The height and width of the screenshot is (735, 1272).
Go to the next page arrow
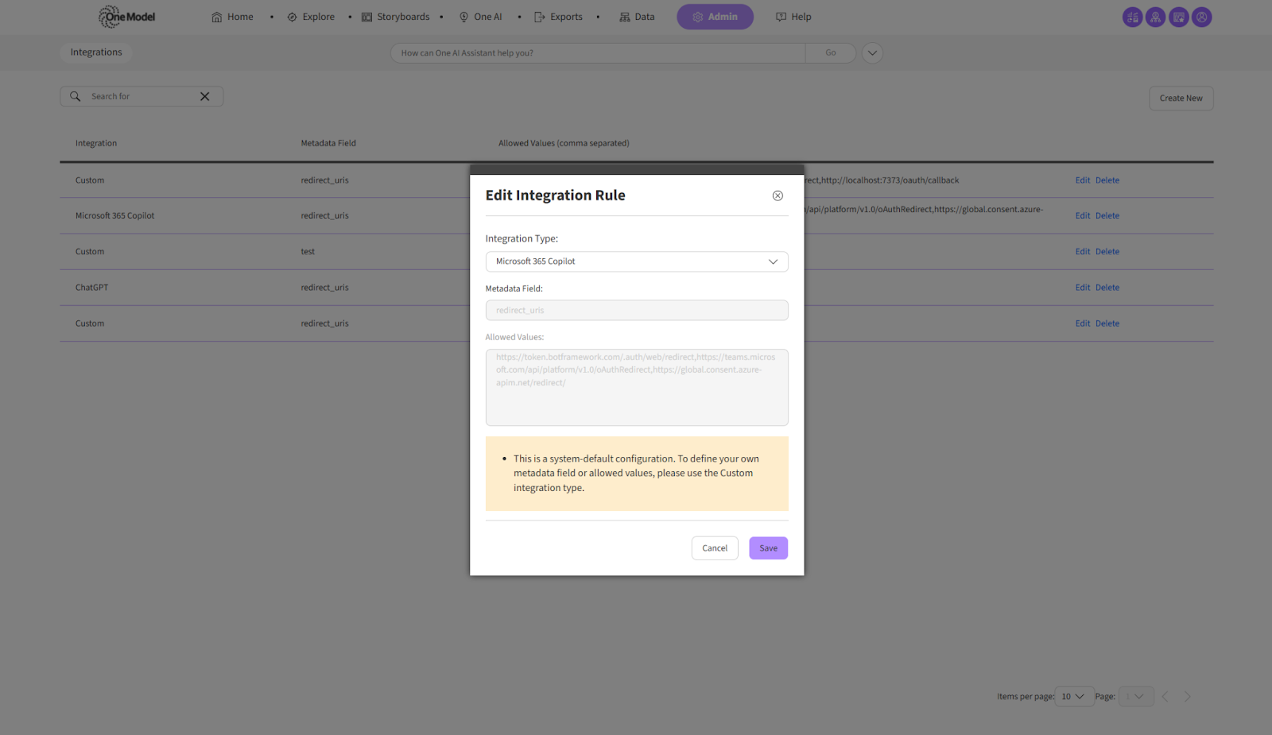coord(1187,697)
